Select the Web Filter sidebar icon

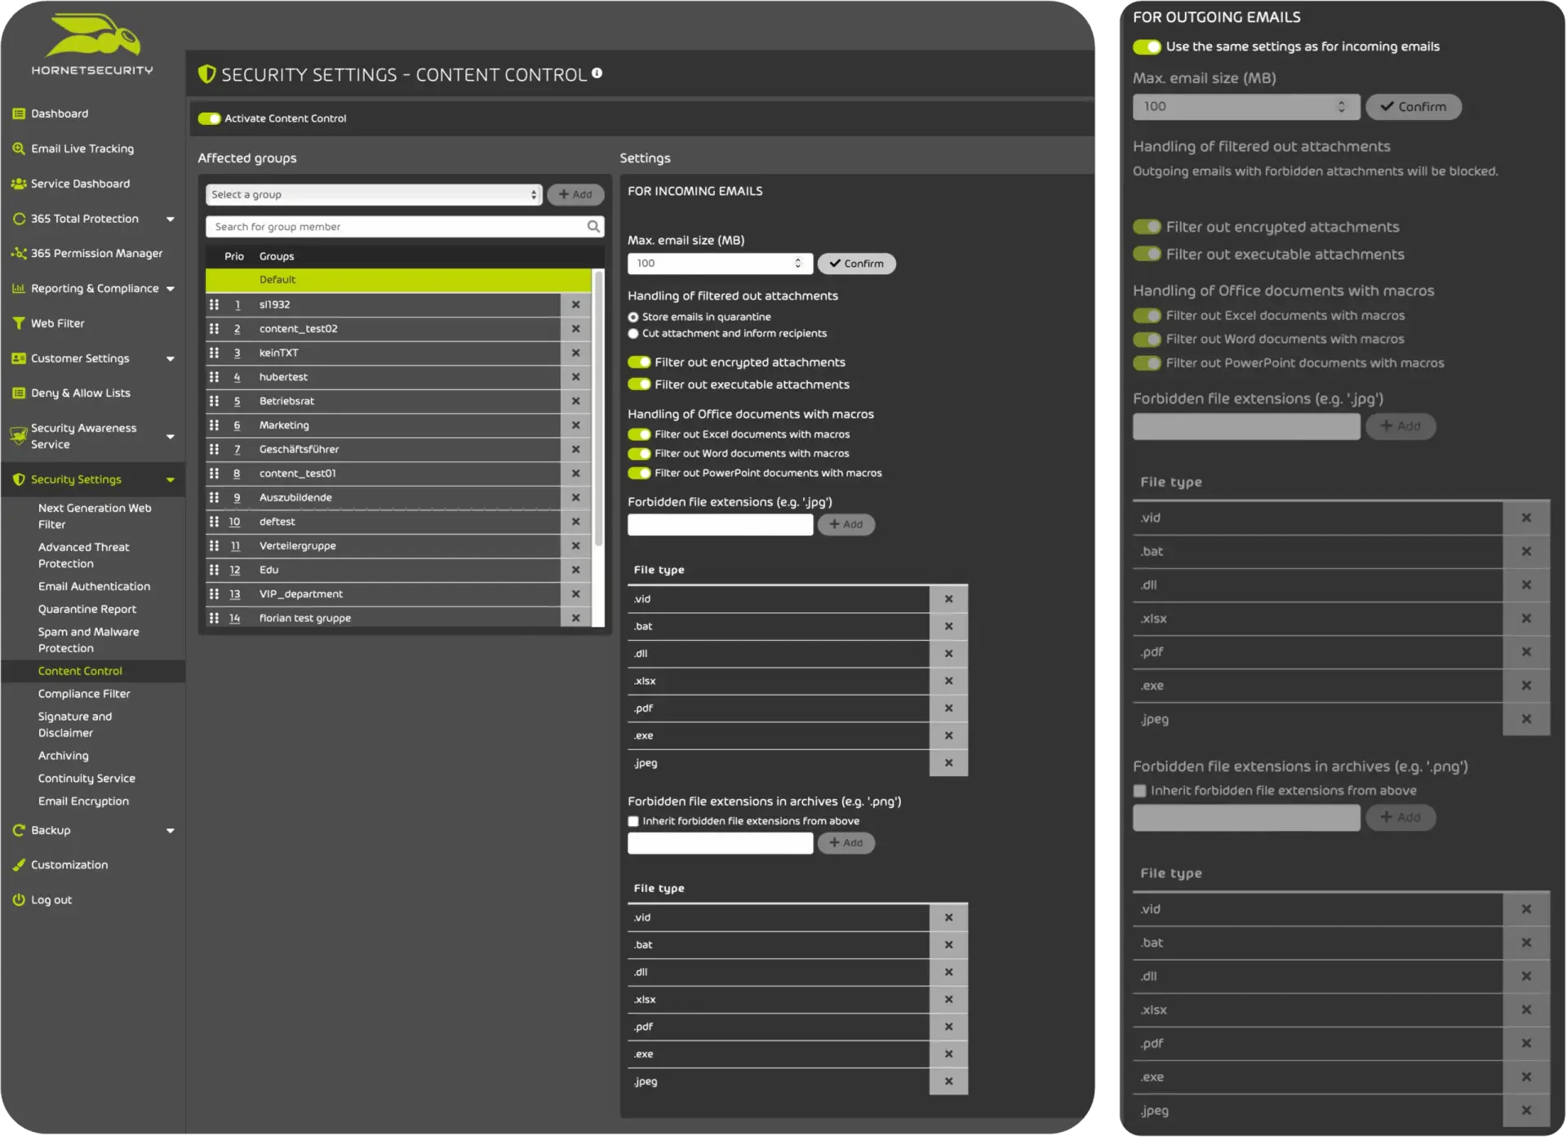click(x=18, y=322)
